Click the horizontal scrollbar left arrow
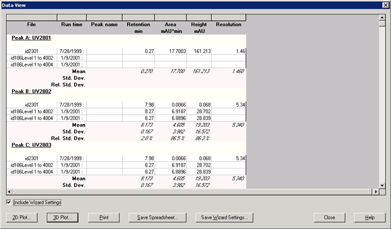391x229 pixels. (x=10, y=191)
